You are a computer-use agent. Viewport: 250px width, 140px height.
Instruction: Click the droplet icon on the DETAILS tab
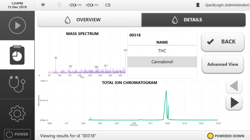click(x=175, y=20)
